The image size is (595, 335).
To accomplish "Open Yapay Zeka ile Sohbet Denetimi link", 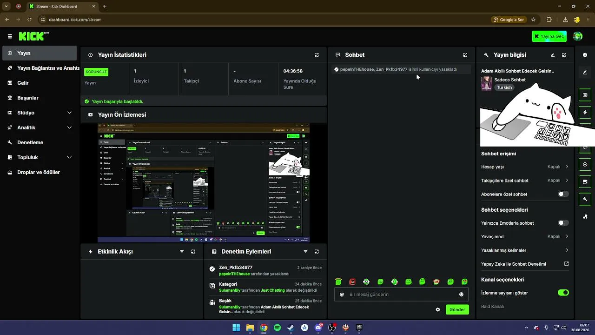I will [525, 264].
